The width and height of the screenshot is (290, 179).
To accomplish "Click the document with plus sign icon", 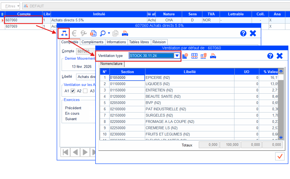I will [x=93, y=33].
